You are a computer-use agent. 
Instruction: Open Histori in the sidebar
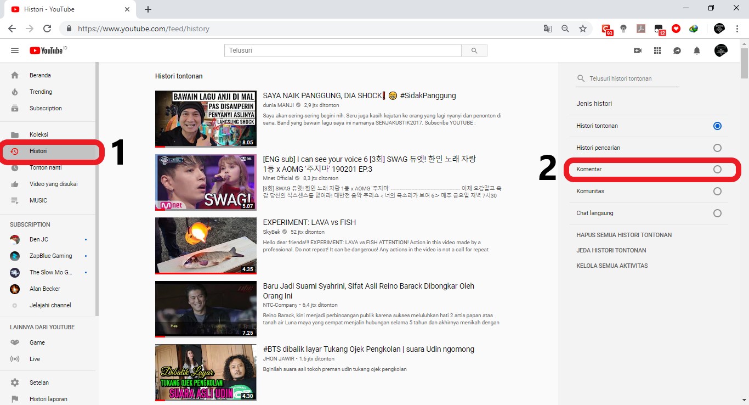[48, 151]
